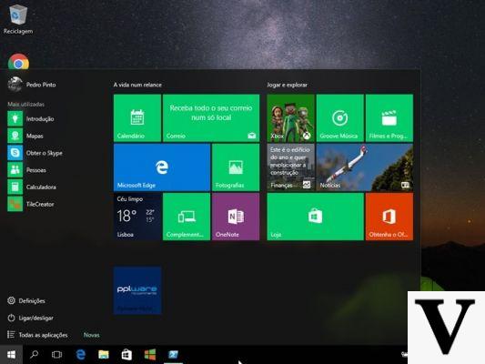This screenshot has height=364, width=485.
Task: Click the Novas label
Action: pos(92,335)
